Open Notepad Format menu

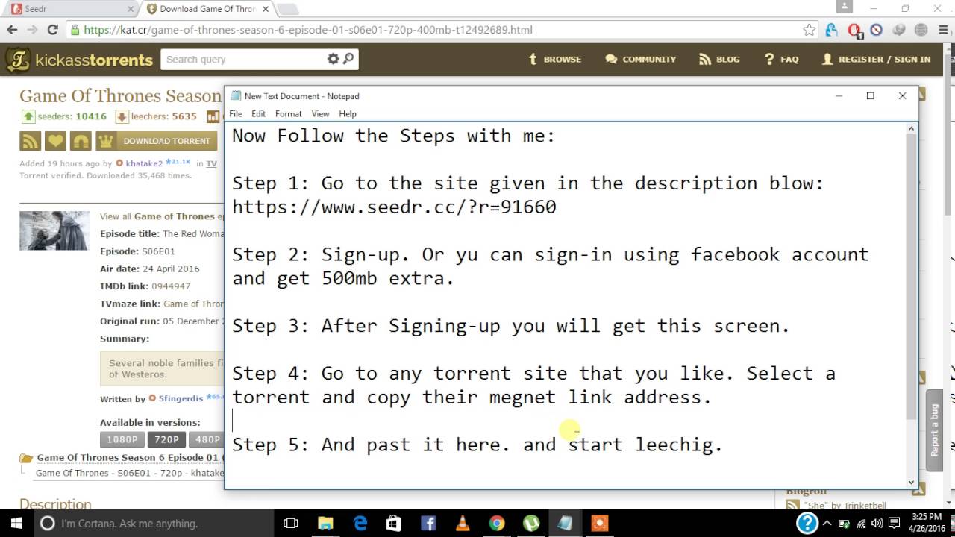[288, 114]
